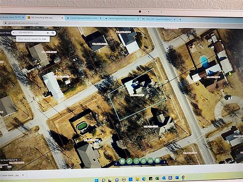Screen dimensions: 243x182
Task: Switch to first Central Appraisal District tab
Action: pyautogui.click(x=84, y=18)
